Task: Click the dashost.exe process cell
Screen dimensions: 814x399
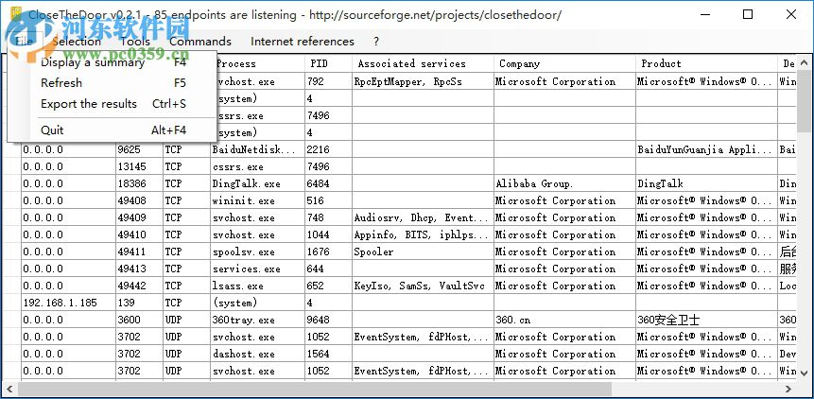Action: [258, 355]
